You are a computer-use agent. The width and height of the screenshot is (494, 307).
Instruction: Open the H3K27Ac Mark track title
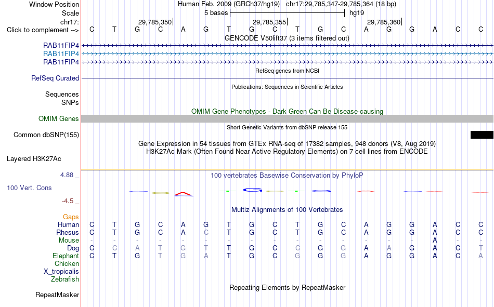click(x=287, y=152)
